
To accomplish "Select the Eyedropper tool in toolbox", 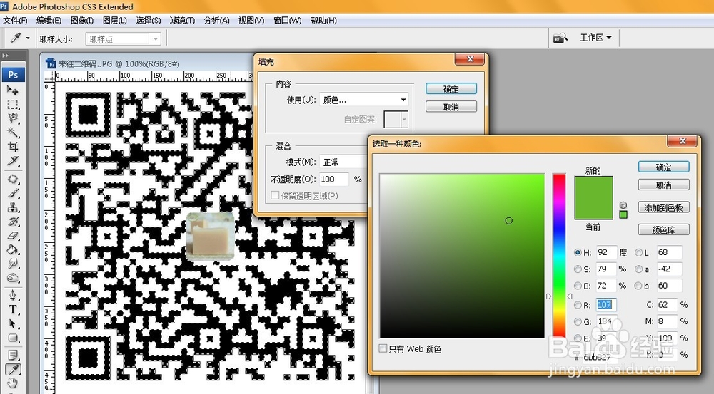I will [x=13, y=369].
